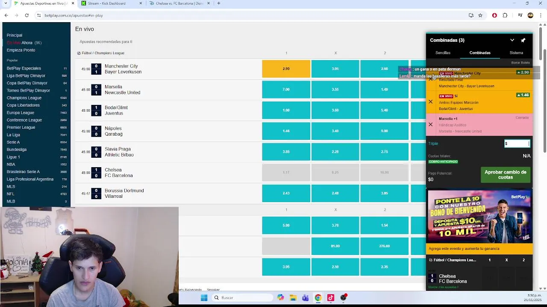Screen dimensions: 547x307
Task: Open Microsoft Teams from taskbar
Action: (x=305, y=298)
